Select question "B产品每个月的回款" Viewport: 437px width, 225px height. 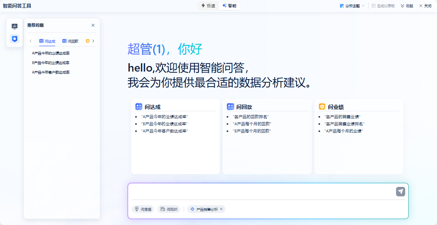[252, 131]
